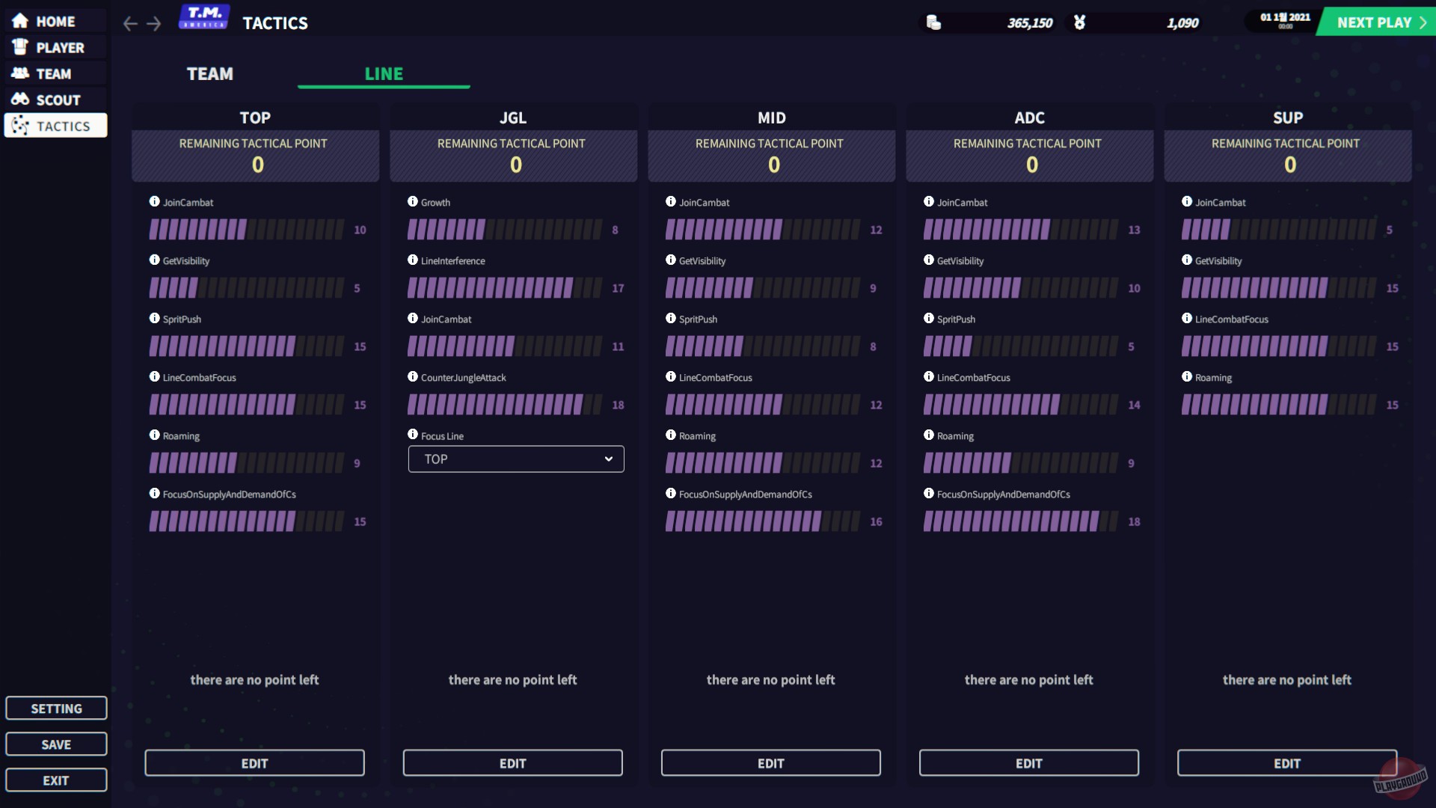Click the info icon beside JGL Growth

[x=413, y=201]
